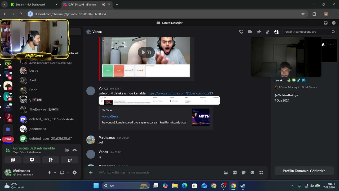Share your screen button

coord(32,160)
